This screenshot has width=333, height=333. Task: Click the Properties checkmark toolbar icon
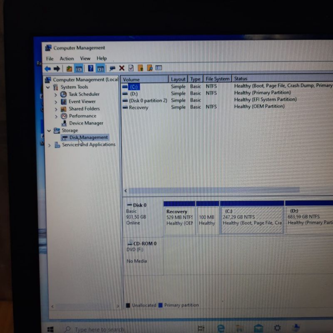pos(131,68)
